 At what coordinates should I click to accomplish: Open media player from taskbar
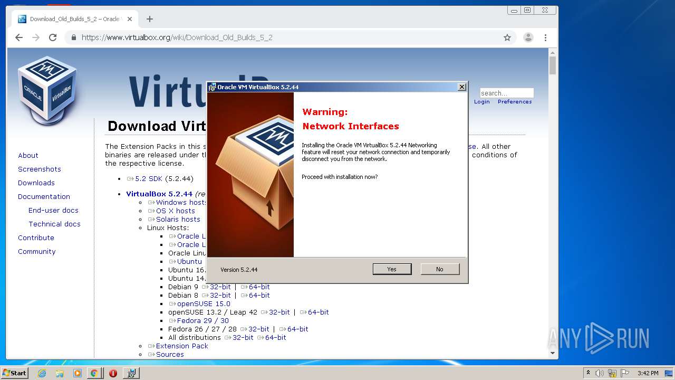coord(78,373)
